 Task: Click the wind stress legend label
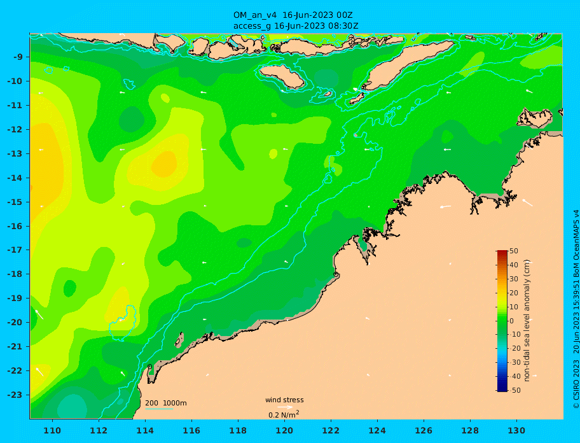tap(284, 400)
